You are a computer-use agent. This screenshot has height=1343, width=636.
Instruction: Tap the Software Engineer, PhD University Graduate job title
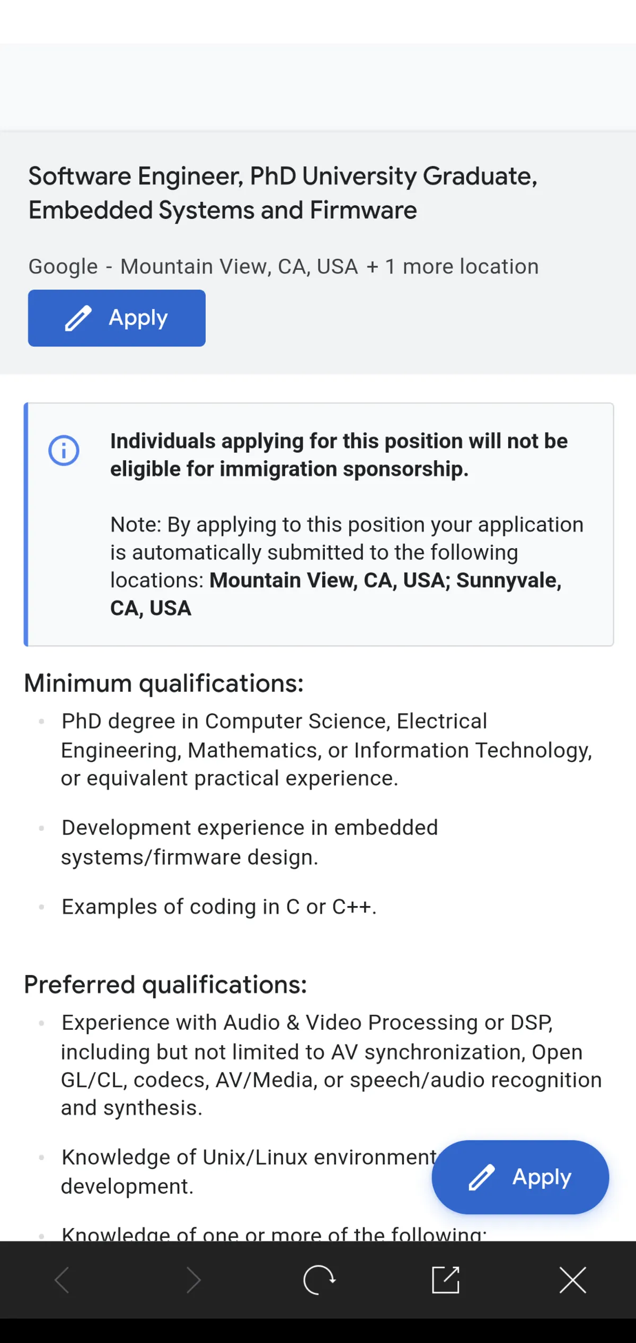click(282, 193)
